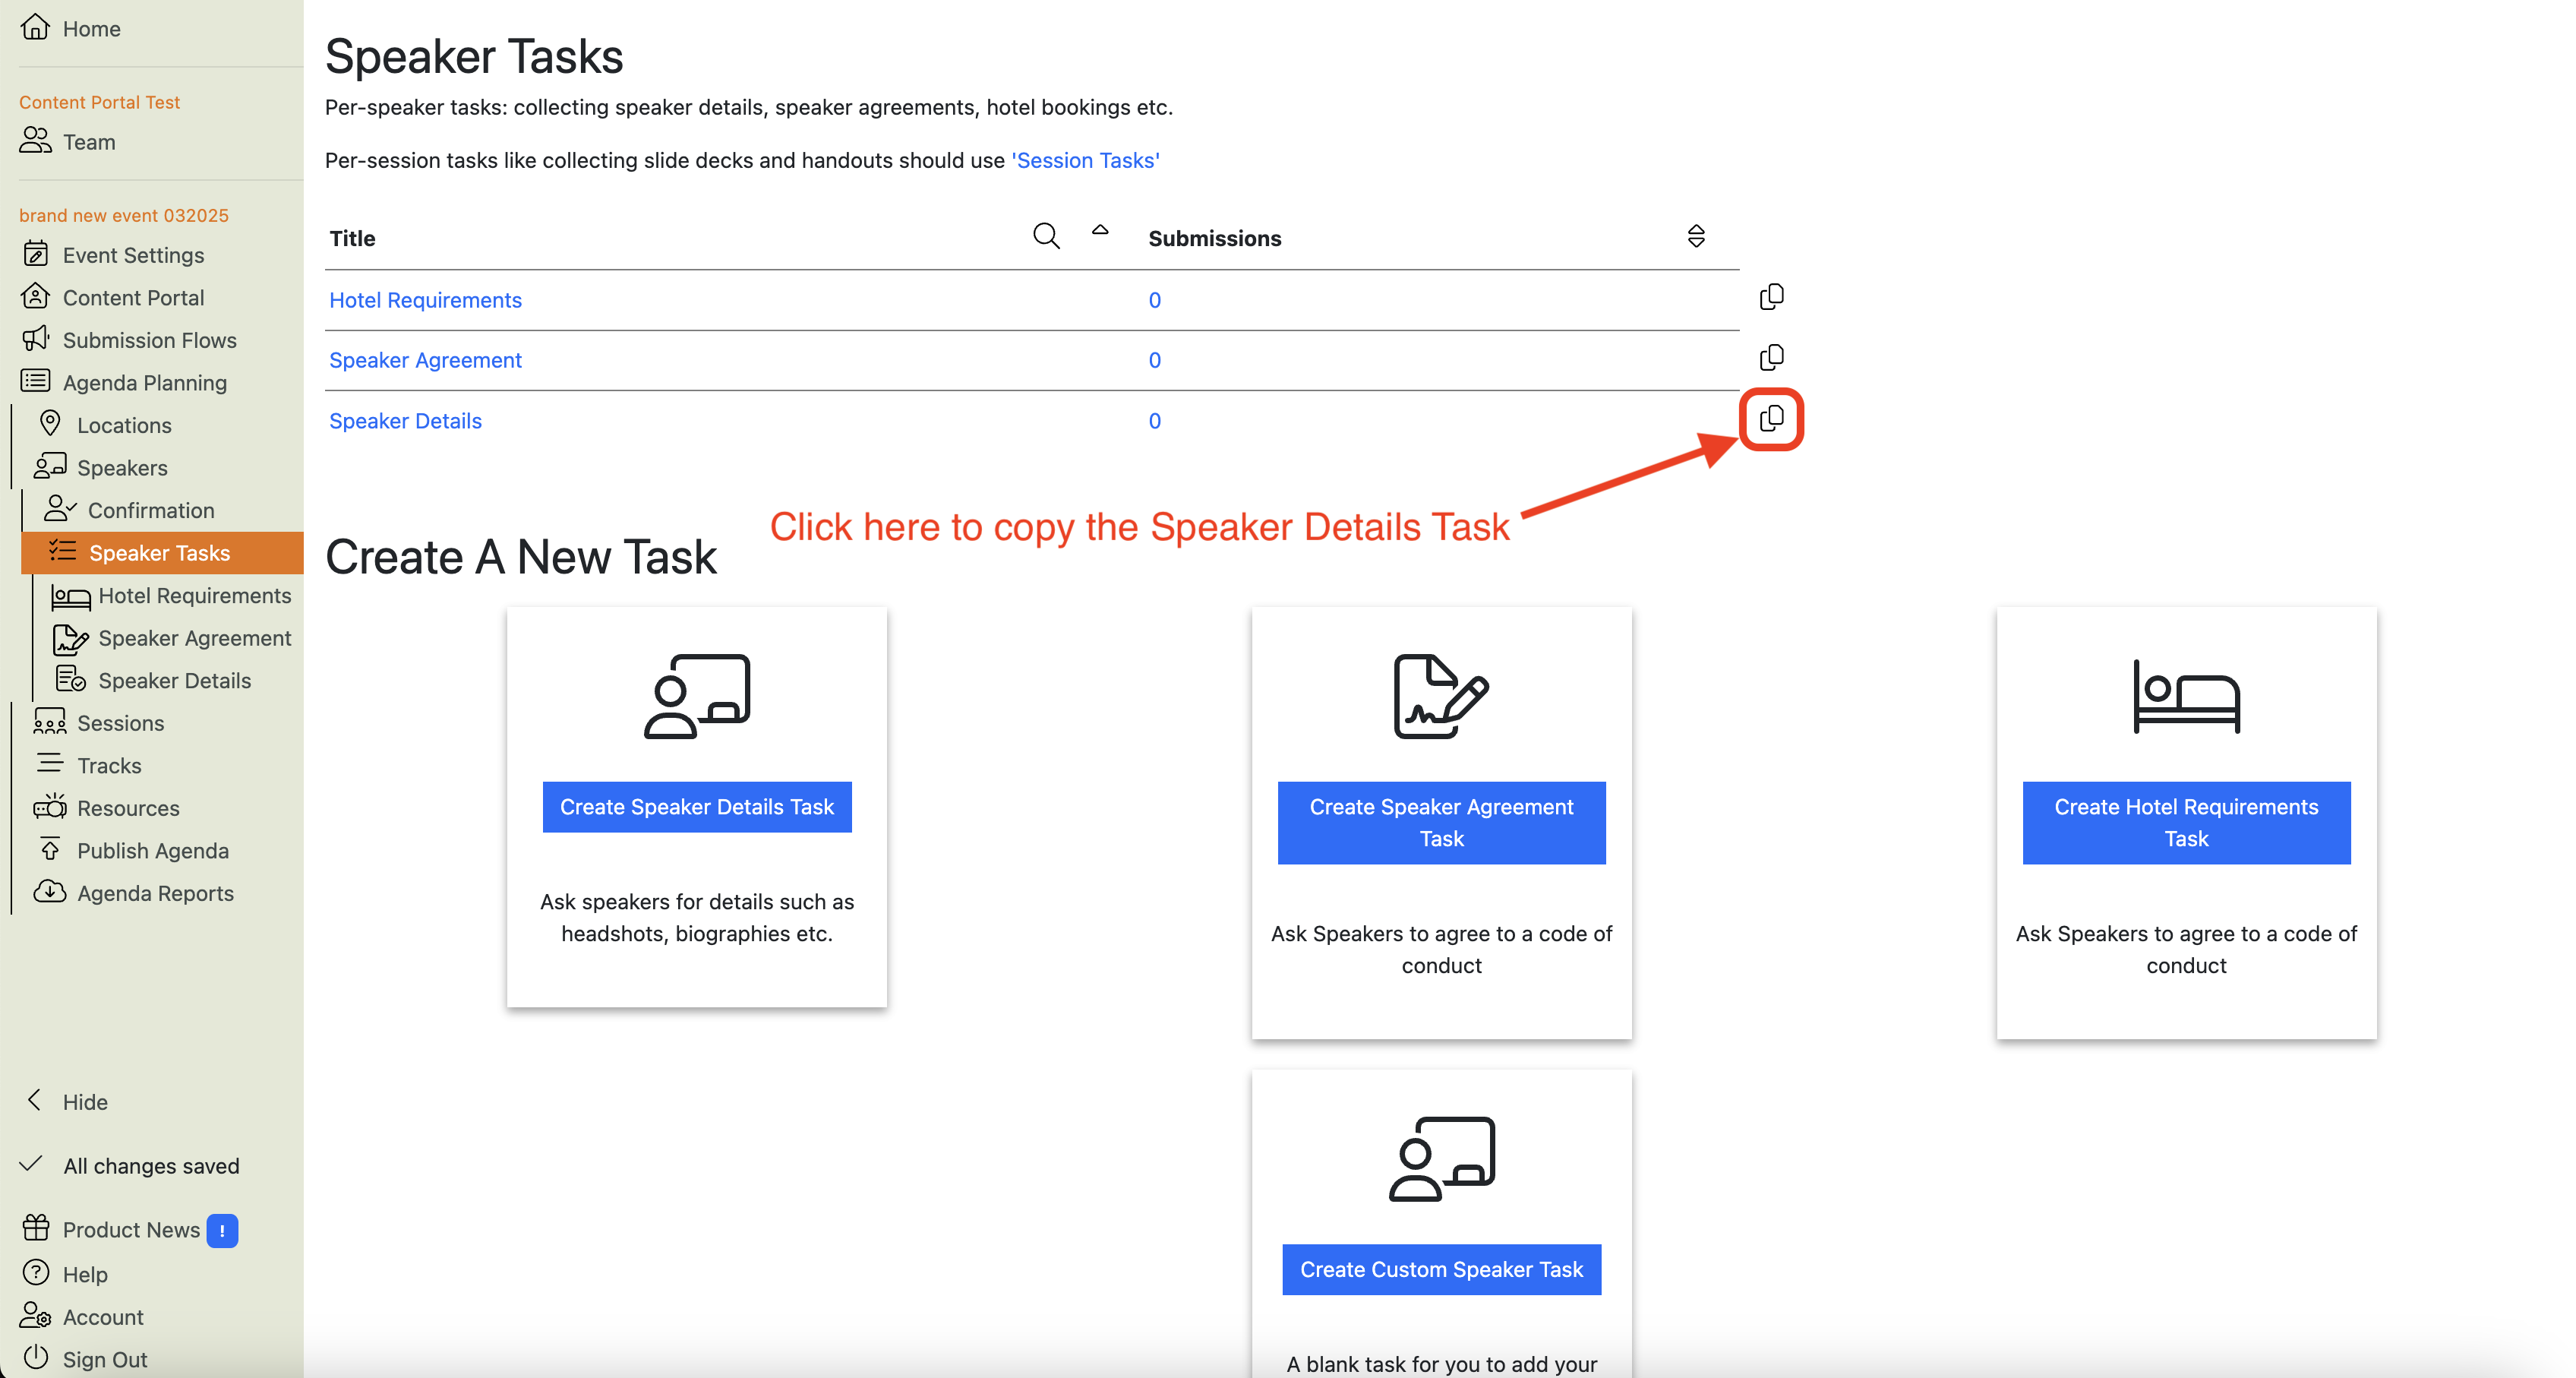Open the Hotel Requirements task link
The height and width of the screenshot is (1378, 2576).
(x=425, y=300)
